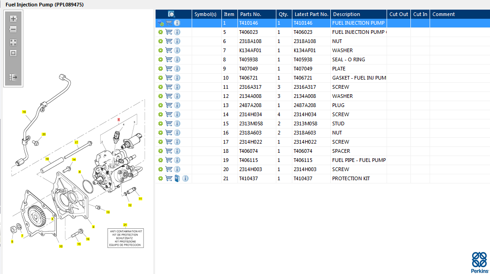Click the single-square fit view button

pyautogui.click(x=13, y=53)
